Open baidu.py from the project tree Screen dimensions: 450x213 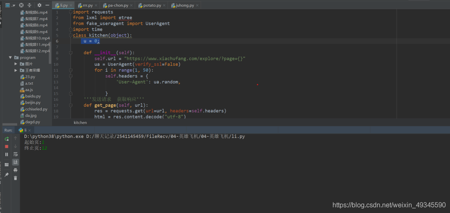pyautogui.click(x=33, y=96)
